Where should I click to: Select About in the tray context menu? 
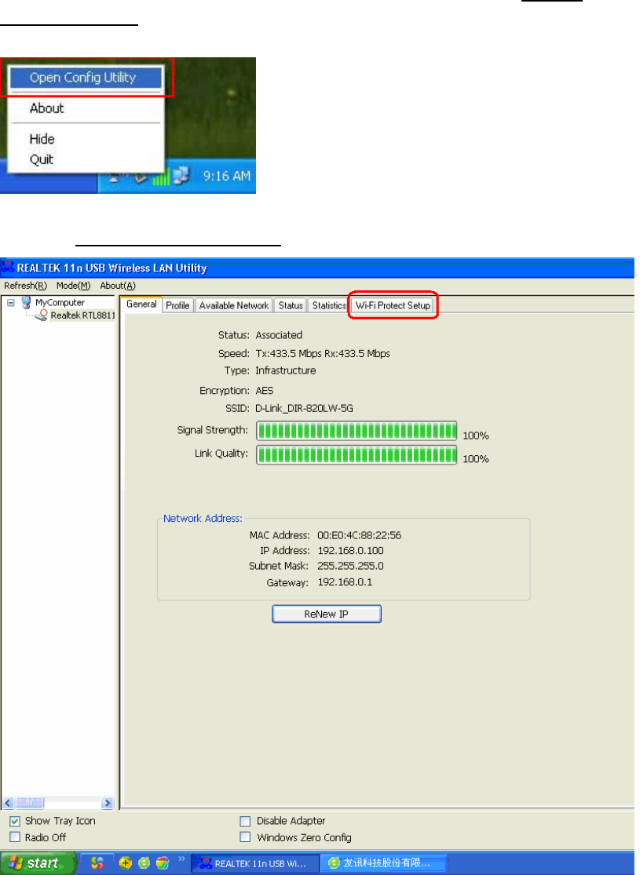click(47, 108)
